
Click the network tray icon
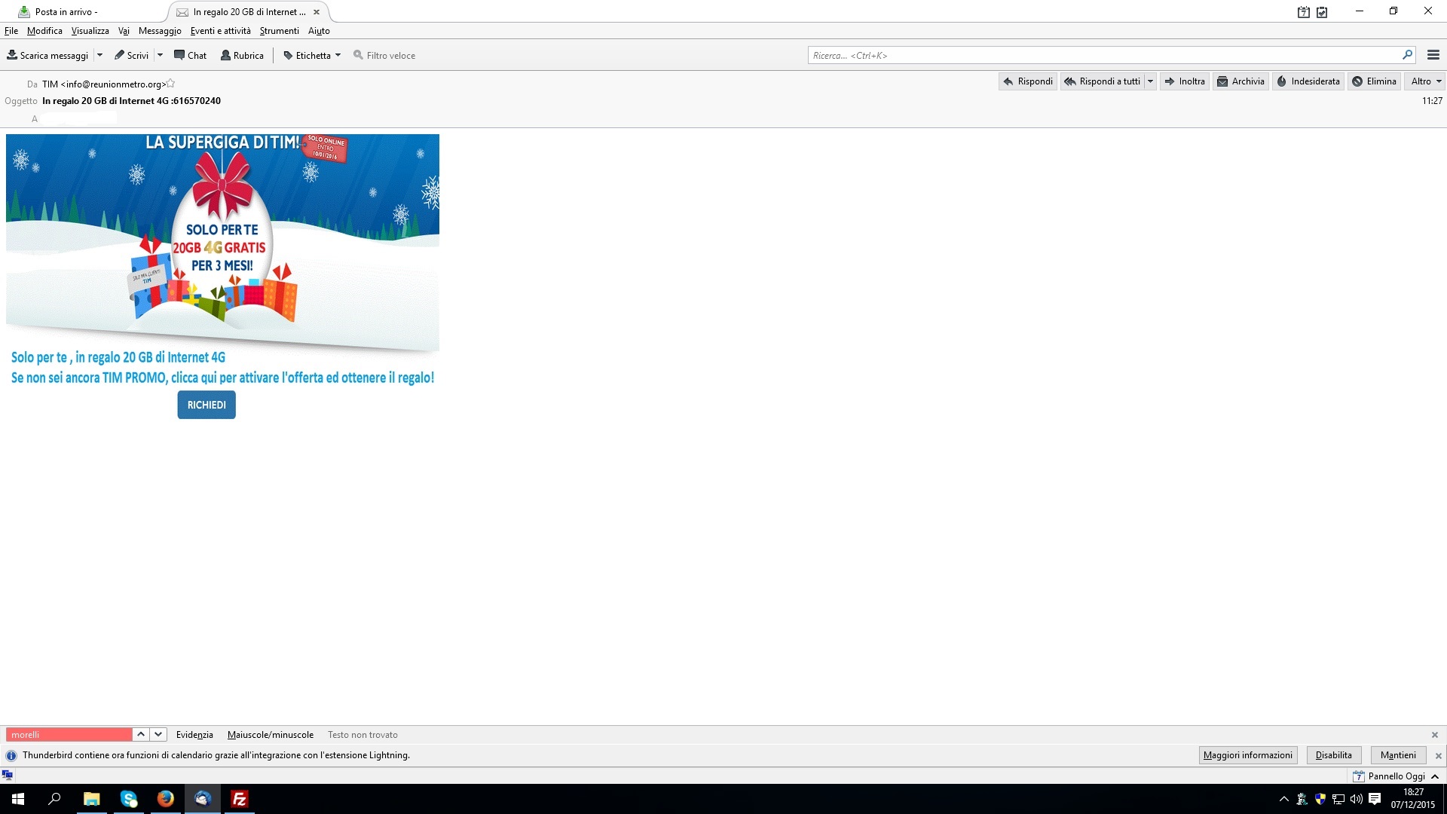1338,799
